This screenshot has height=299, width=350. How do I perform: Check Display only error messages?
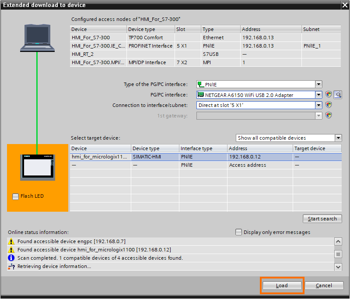[239, 232]
